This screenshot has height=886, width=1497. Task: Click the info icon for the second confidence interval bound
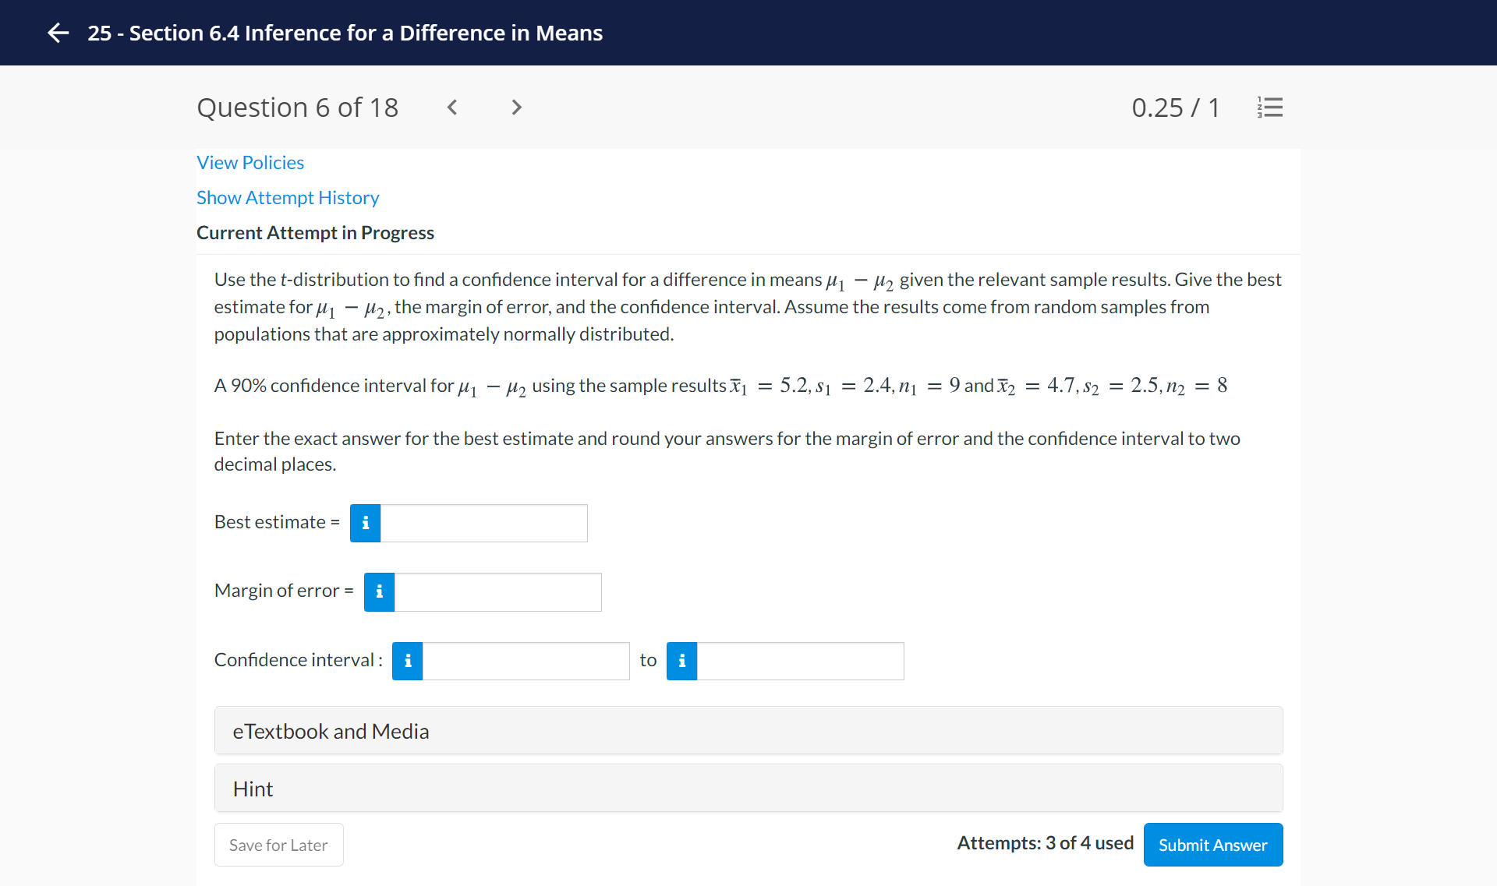681,661
